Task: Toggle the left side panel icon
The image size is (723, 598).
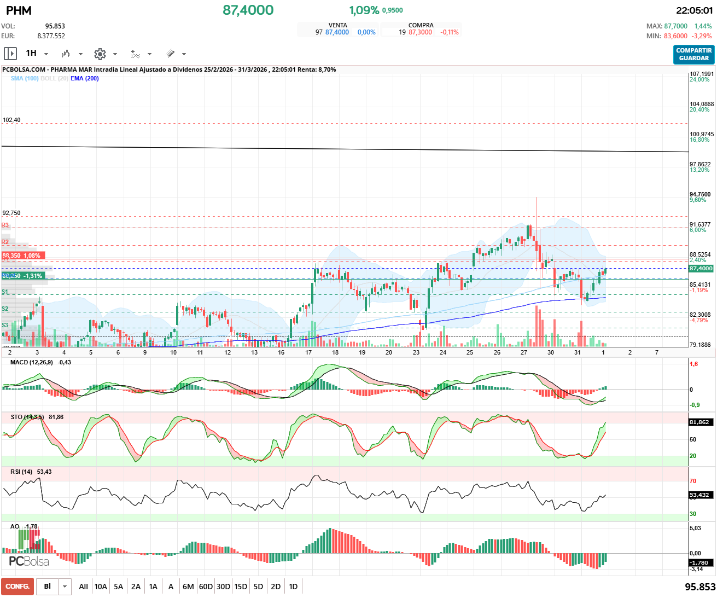Action: [x=10, y=54]
